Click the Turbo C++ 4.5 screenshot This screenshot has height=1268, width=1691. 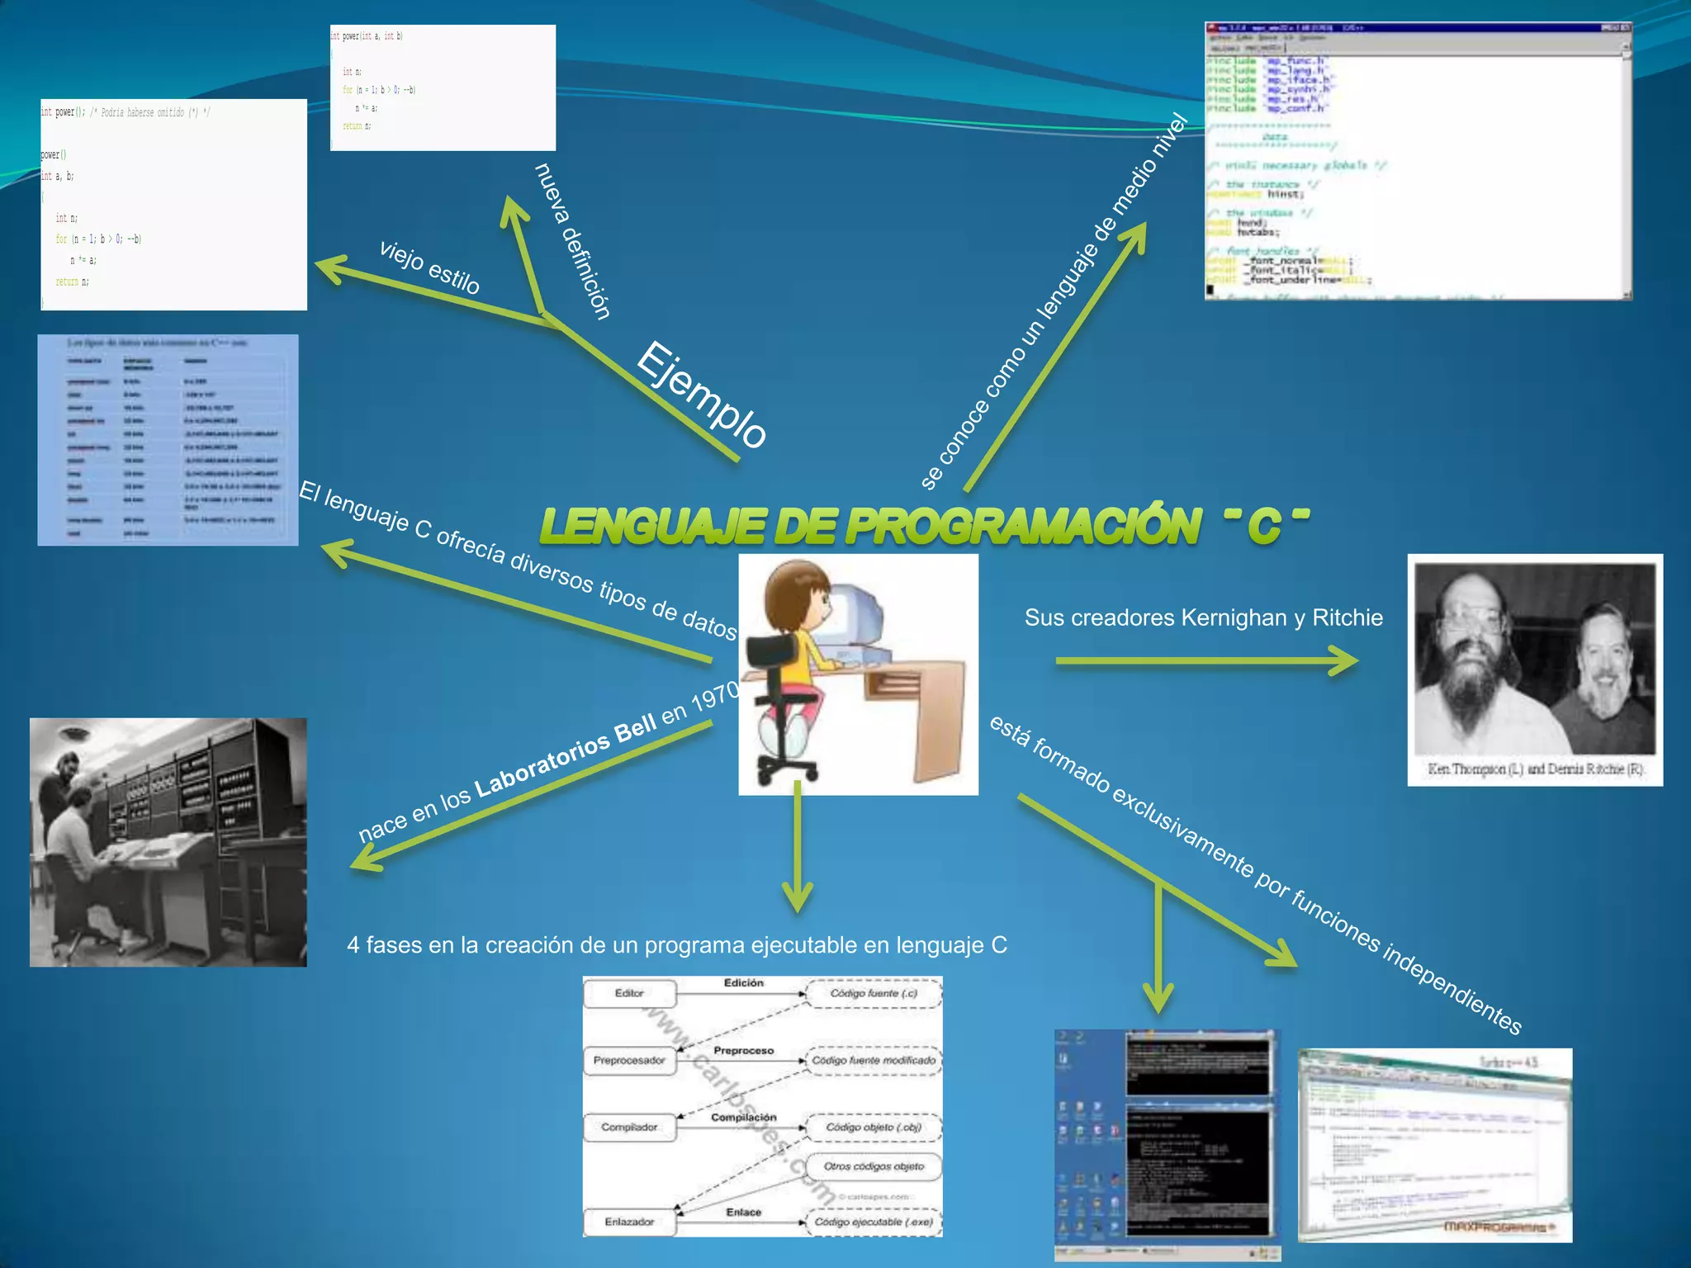[1435, 1145]
